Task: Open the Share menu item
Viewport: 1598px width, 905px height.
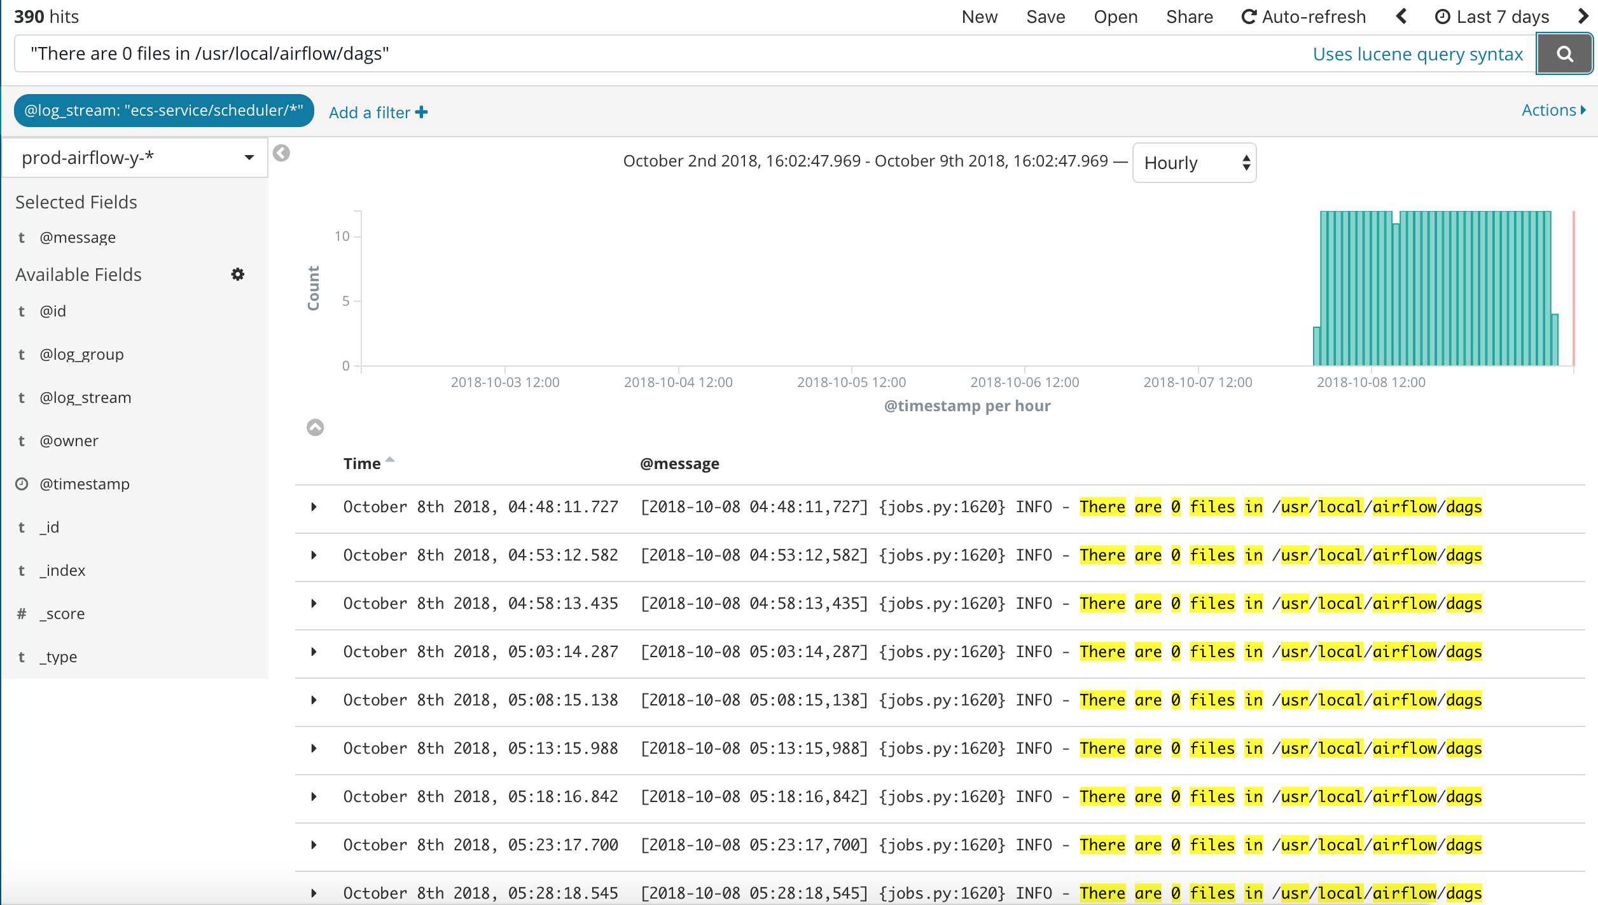Action: 1189,17
